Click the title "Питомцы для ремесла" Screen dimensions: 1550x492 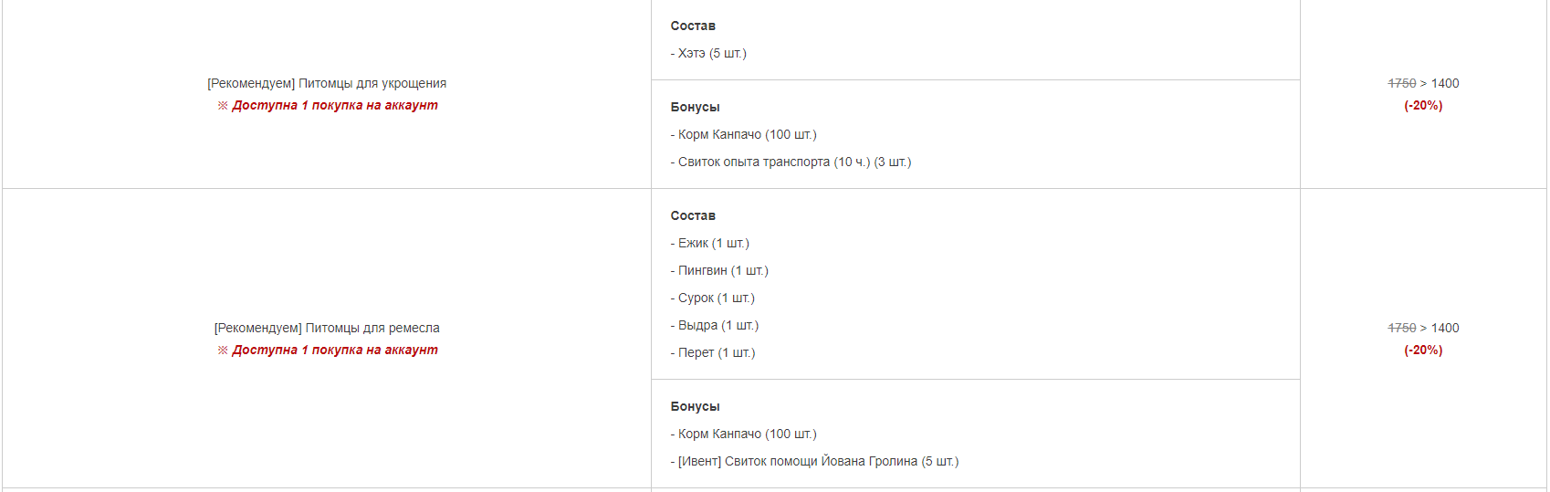pyautogui.click(x=372, y=328)
